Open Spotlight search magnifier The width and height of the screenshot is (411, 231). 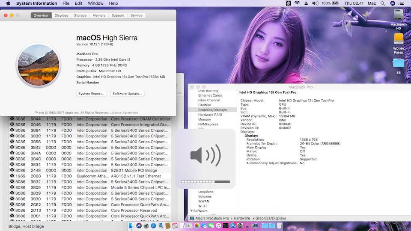tap(383, 3)
